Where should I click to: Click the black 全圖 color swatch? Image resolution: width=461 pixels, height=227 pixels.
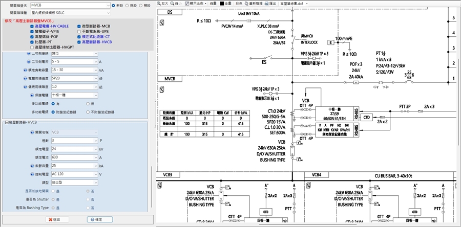pyautogui.click(x=222, y=3)
